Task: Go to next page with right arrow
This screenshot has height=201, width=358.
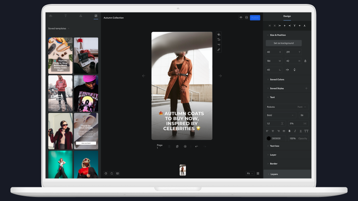Action: [220, 76]
